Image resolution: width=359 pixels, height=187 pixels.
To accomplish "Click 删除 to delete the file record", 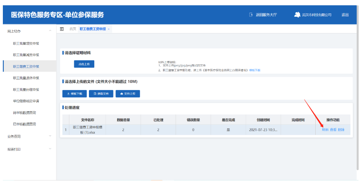I will click(341, 130).
